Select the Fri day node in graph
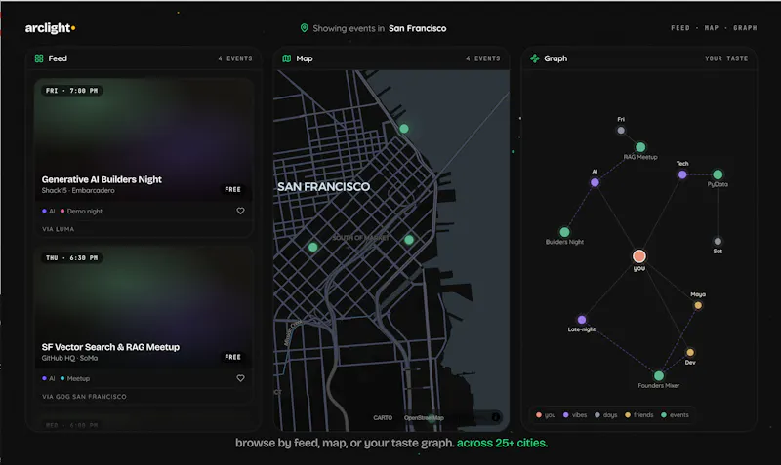Screen dimensions: 781x465 click(621, 131)
